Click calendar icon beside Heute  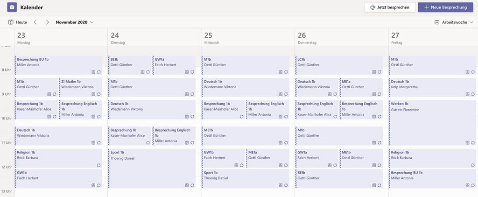pos(11,22)
